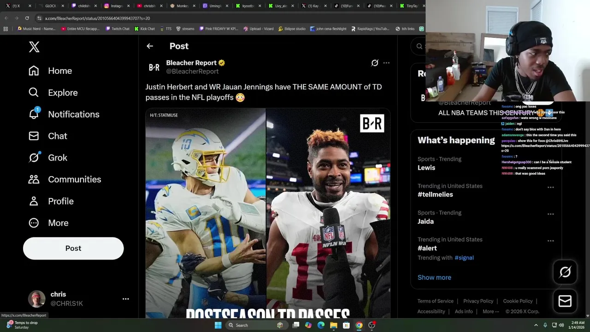Open Ads info footer link
Screen dimensions: 590x332
tap(464, 311)
